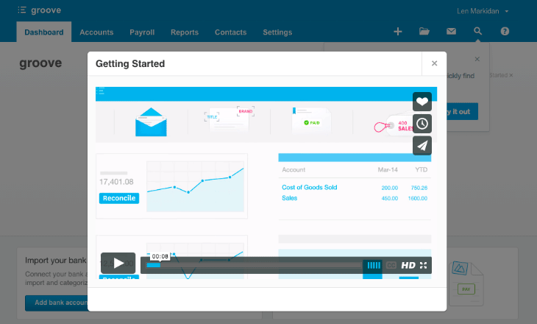Viewport: 537px width, 324px height.
Task: Toggle HD video quality
Action: point(408,265)
